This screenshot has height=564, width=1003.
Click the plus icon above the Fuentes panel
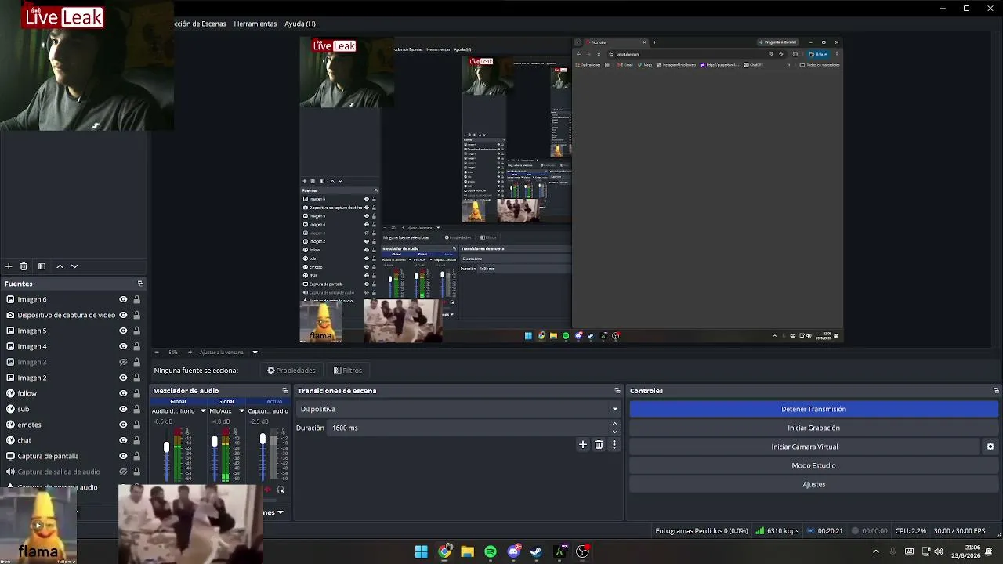click(9, 266)
